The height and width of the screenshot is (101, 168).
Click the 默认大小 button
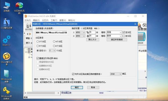pyautogui.click(x=92, y=40)
